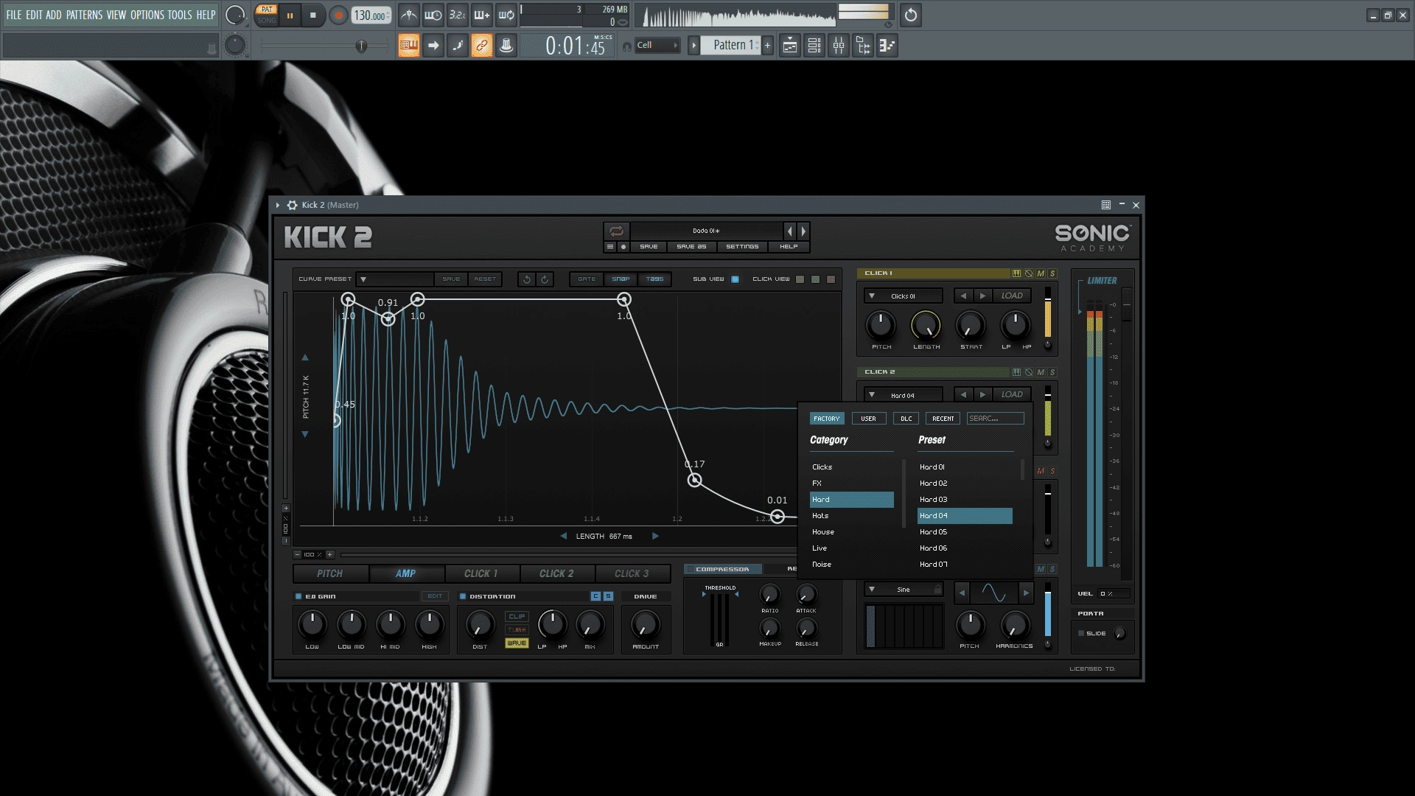Switch to the CLICK 2 envelope tab

556,573
